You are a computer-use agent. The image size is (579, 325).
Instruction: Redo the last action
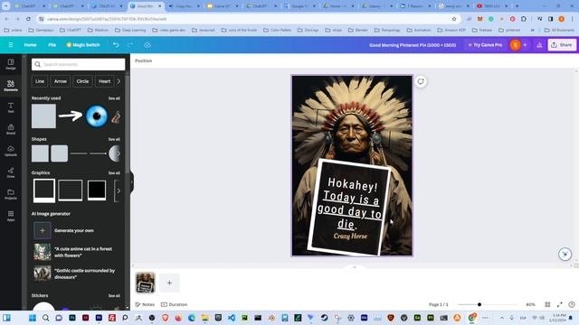coord(130,45)
